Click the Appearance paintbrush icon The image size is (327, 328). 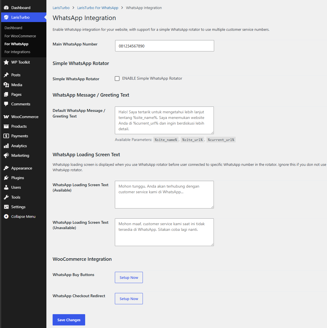click(6, 168)
